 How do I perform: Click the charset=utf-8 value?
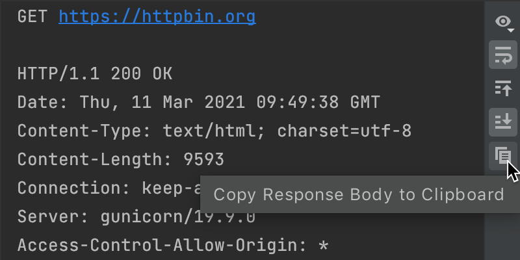click(x=344, y=131)
